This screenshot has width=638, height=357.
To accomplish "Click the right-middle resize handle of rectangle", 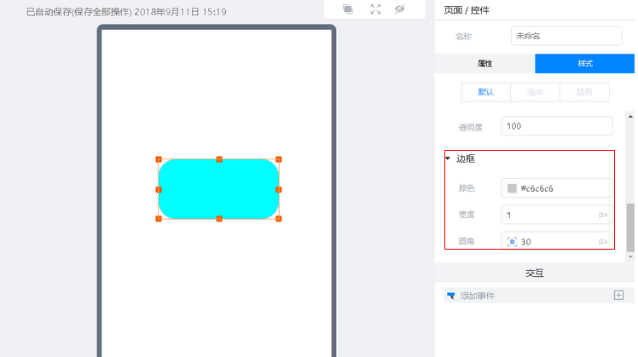I will click(279, 189).
